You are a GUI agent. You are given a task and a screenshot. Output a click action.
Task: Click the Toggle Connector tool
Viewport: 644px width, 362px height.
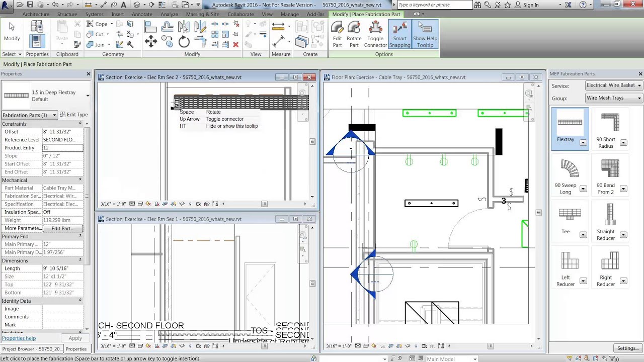375,35
